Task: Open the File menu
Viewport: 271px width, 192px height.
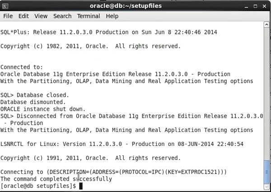Action: tap(8, 16)
